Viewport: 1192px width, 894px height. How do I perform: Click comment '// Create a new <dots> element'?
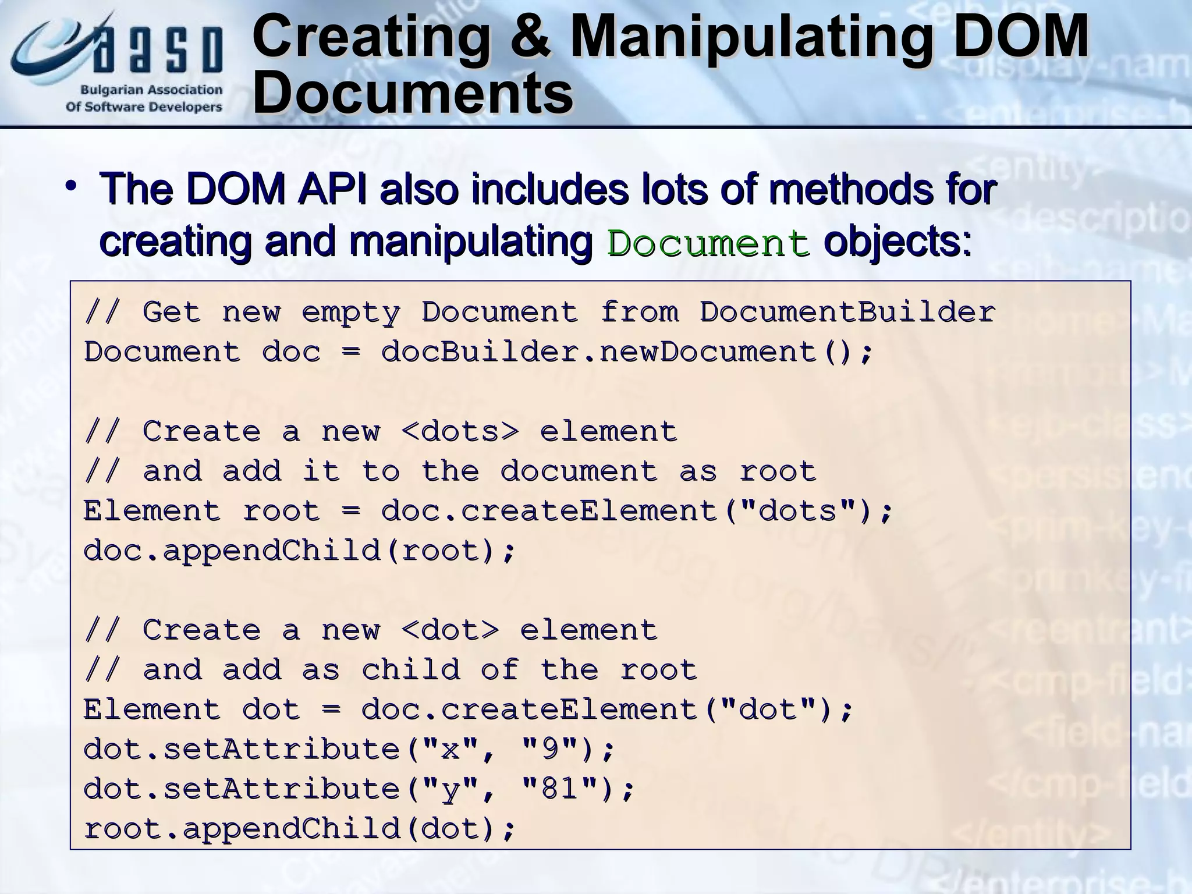click(381, 432)
